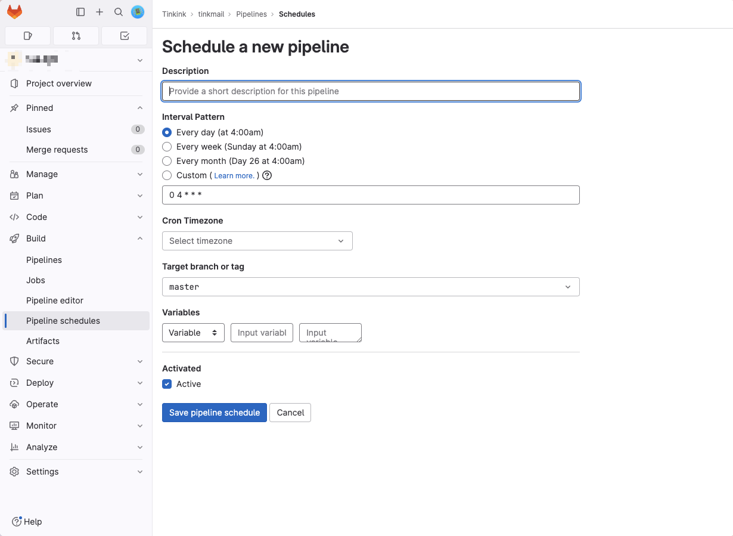Viewport: 733px width, 536px height.
Task: Click the Build rocket icon
Action: coord(14,238)
